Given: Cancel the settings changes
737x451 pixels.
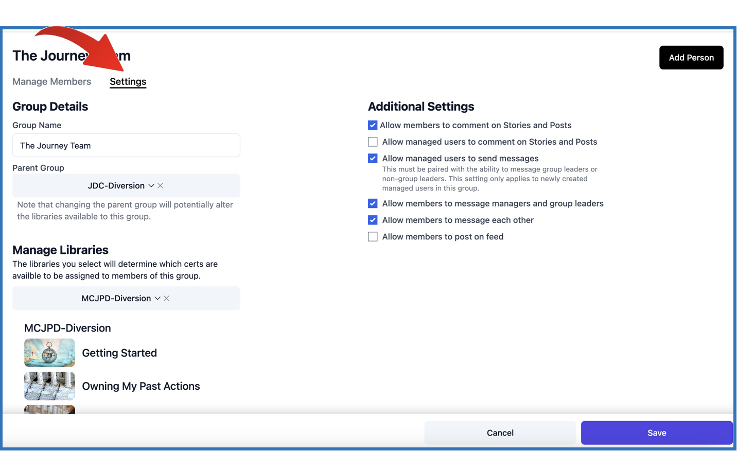Looking at the screenshot, I should [x=500, y=433].
